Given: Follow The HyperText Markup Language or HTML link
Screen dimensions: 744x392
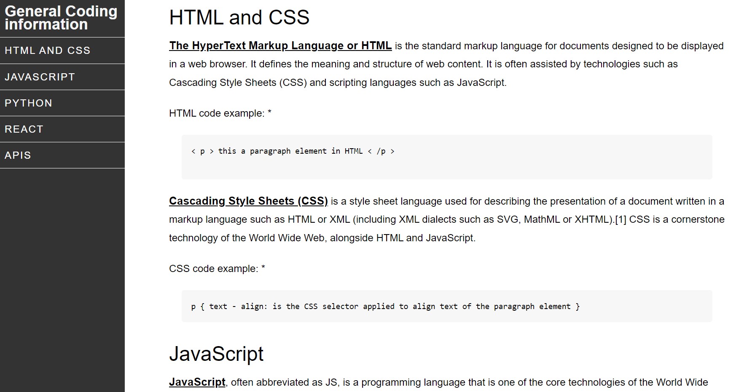Looking at the screenshot, I should (x=280, y=45).
